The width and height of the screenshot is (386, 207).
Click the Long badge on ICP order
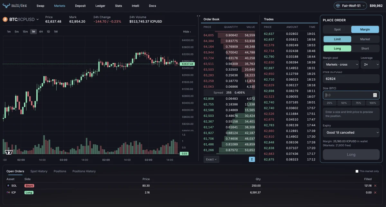click(29, 193)
